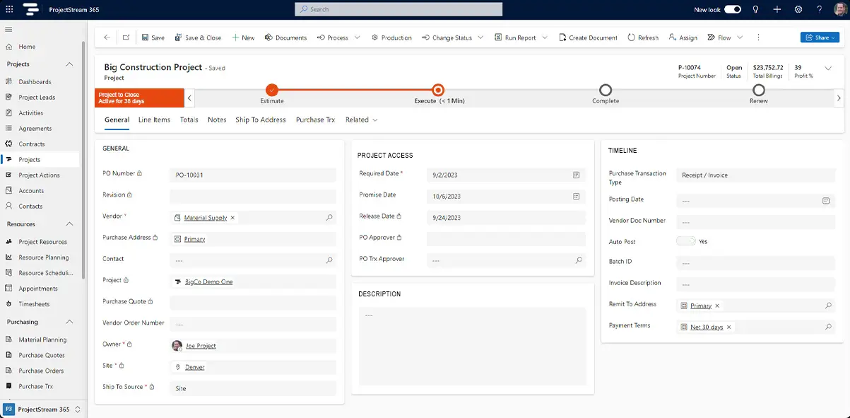Search the Payment Terms lookup
850x418 pixels.
pos(828,327)
